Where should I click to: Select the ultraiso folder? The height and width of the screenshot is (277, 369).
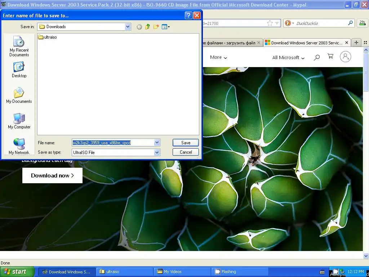(x=48, y=37)
